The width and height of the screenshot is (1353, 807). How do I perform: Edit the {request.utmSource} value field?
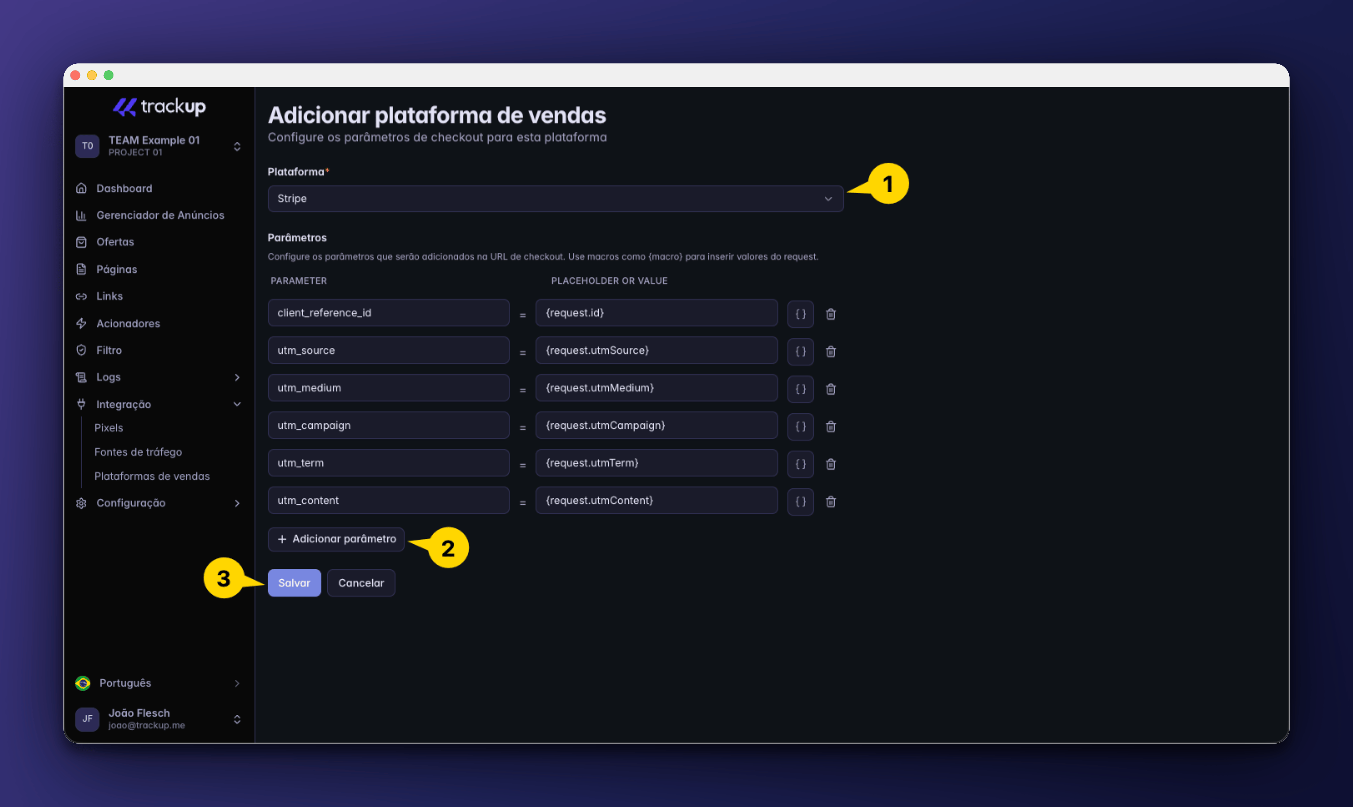pos(657,350)
